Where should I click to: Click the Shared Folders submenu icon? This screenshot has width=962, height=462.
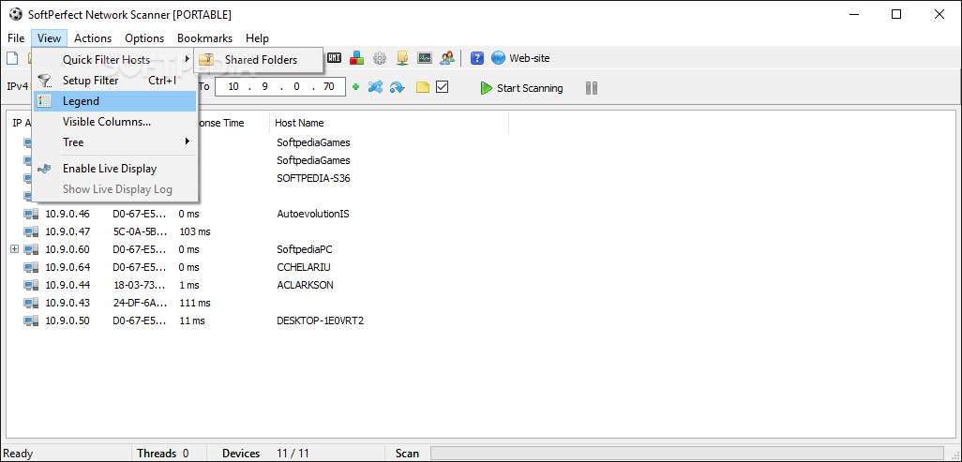[x=207, y=60]
